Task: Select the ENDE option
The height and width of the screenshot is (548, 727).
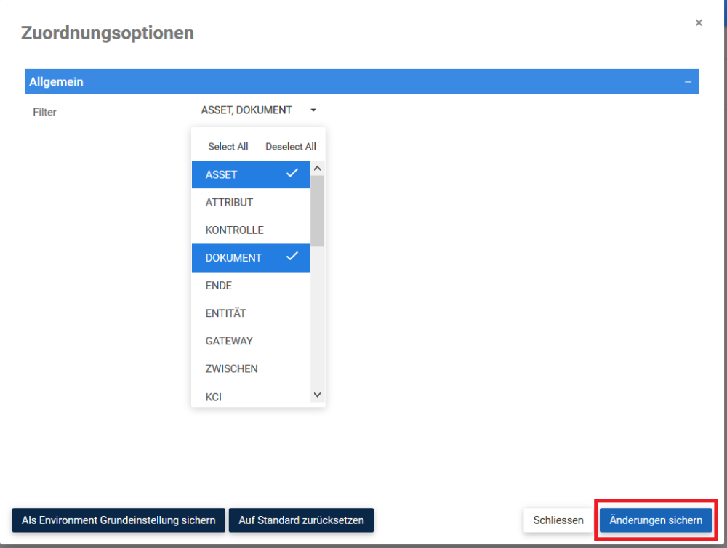Action: 250,286
